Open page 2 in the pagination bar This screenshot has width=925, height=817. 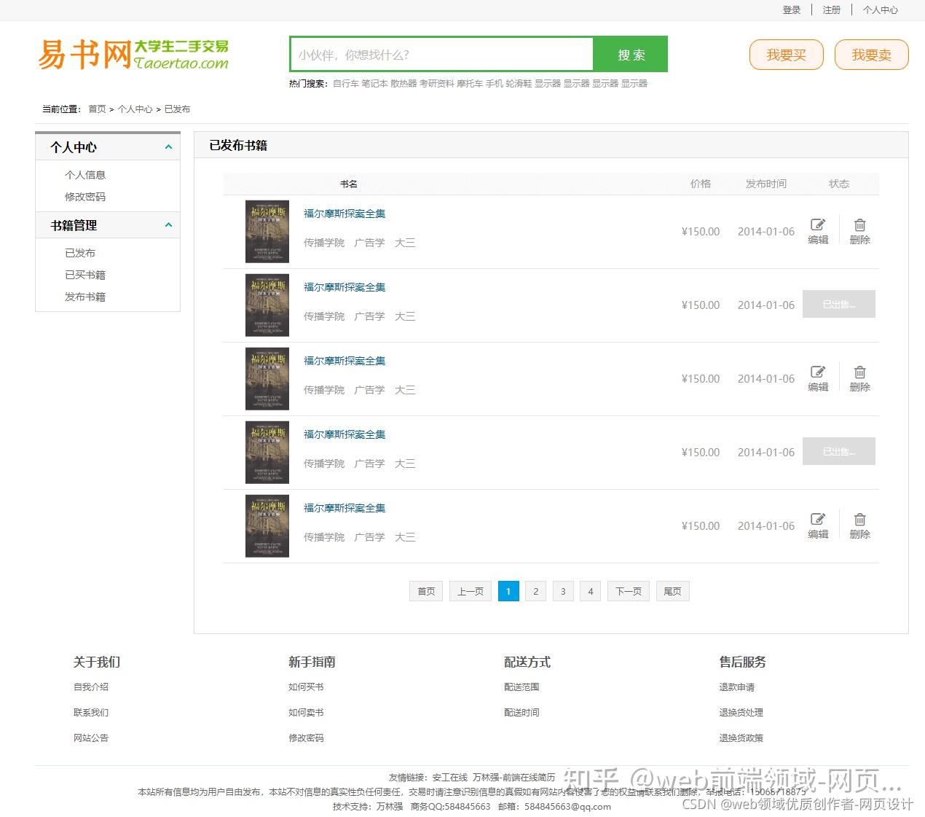535,591
